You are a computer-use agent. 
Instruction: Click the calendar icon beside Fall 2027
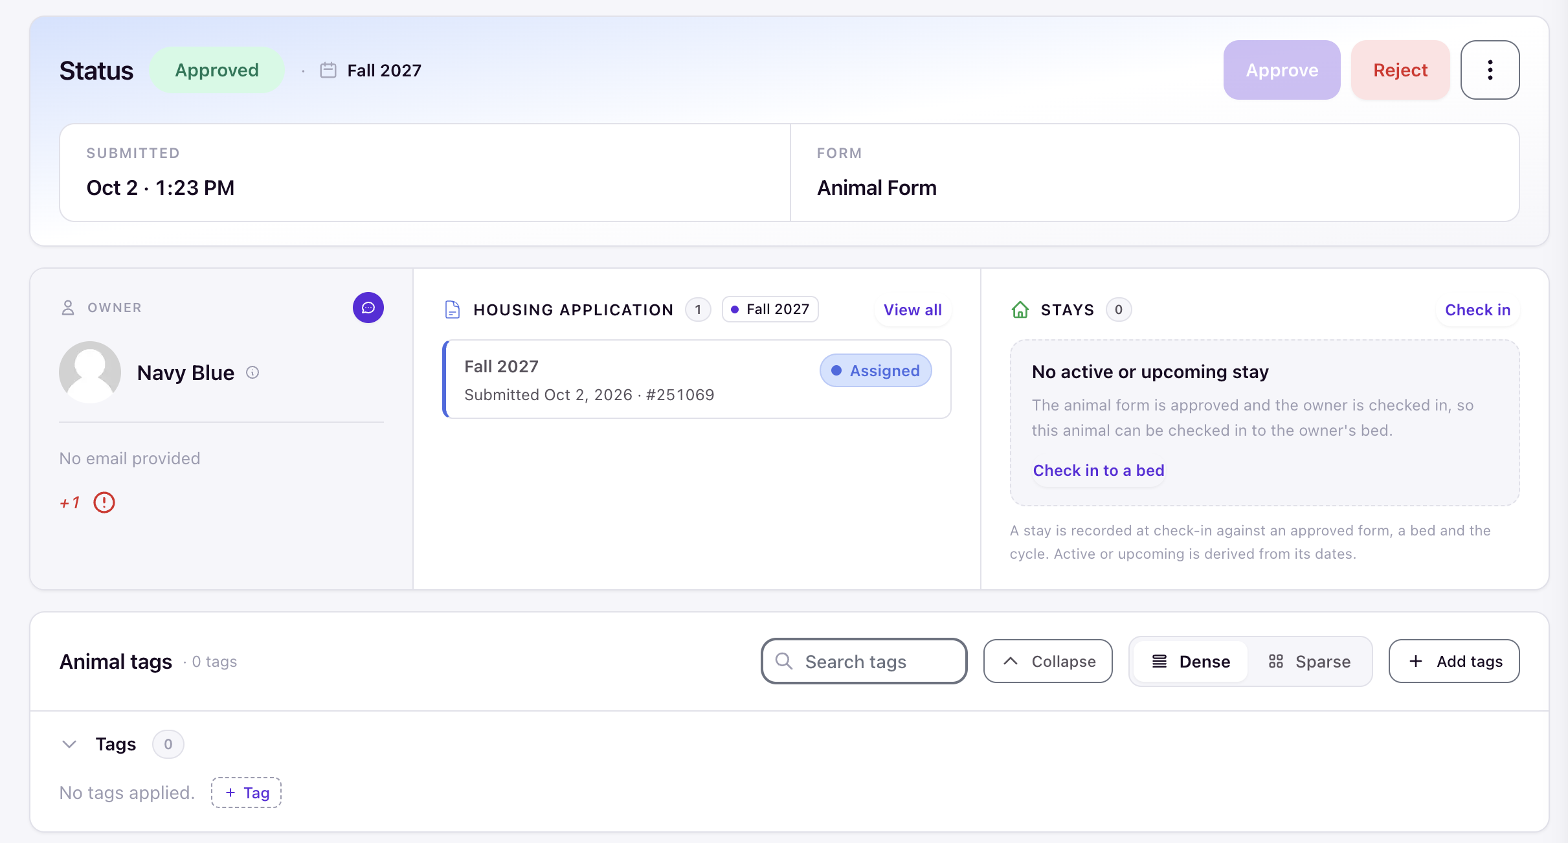328,70
